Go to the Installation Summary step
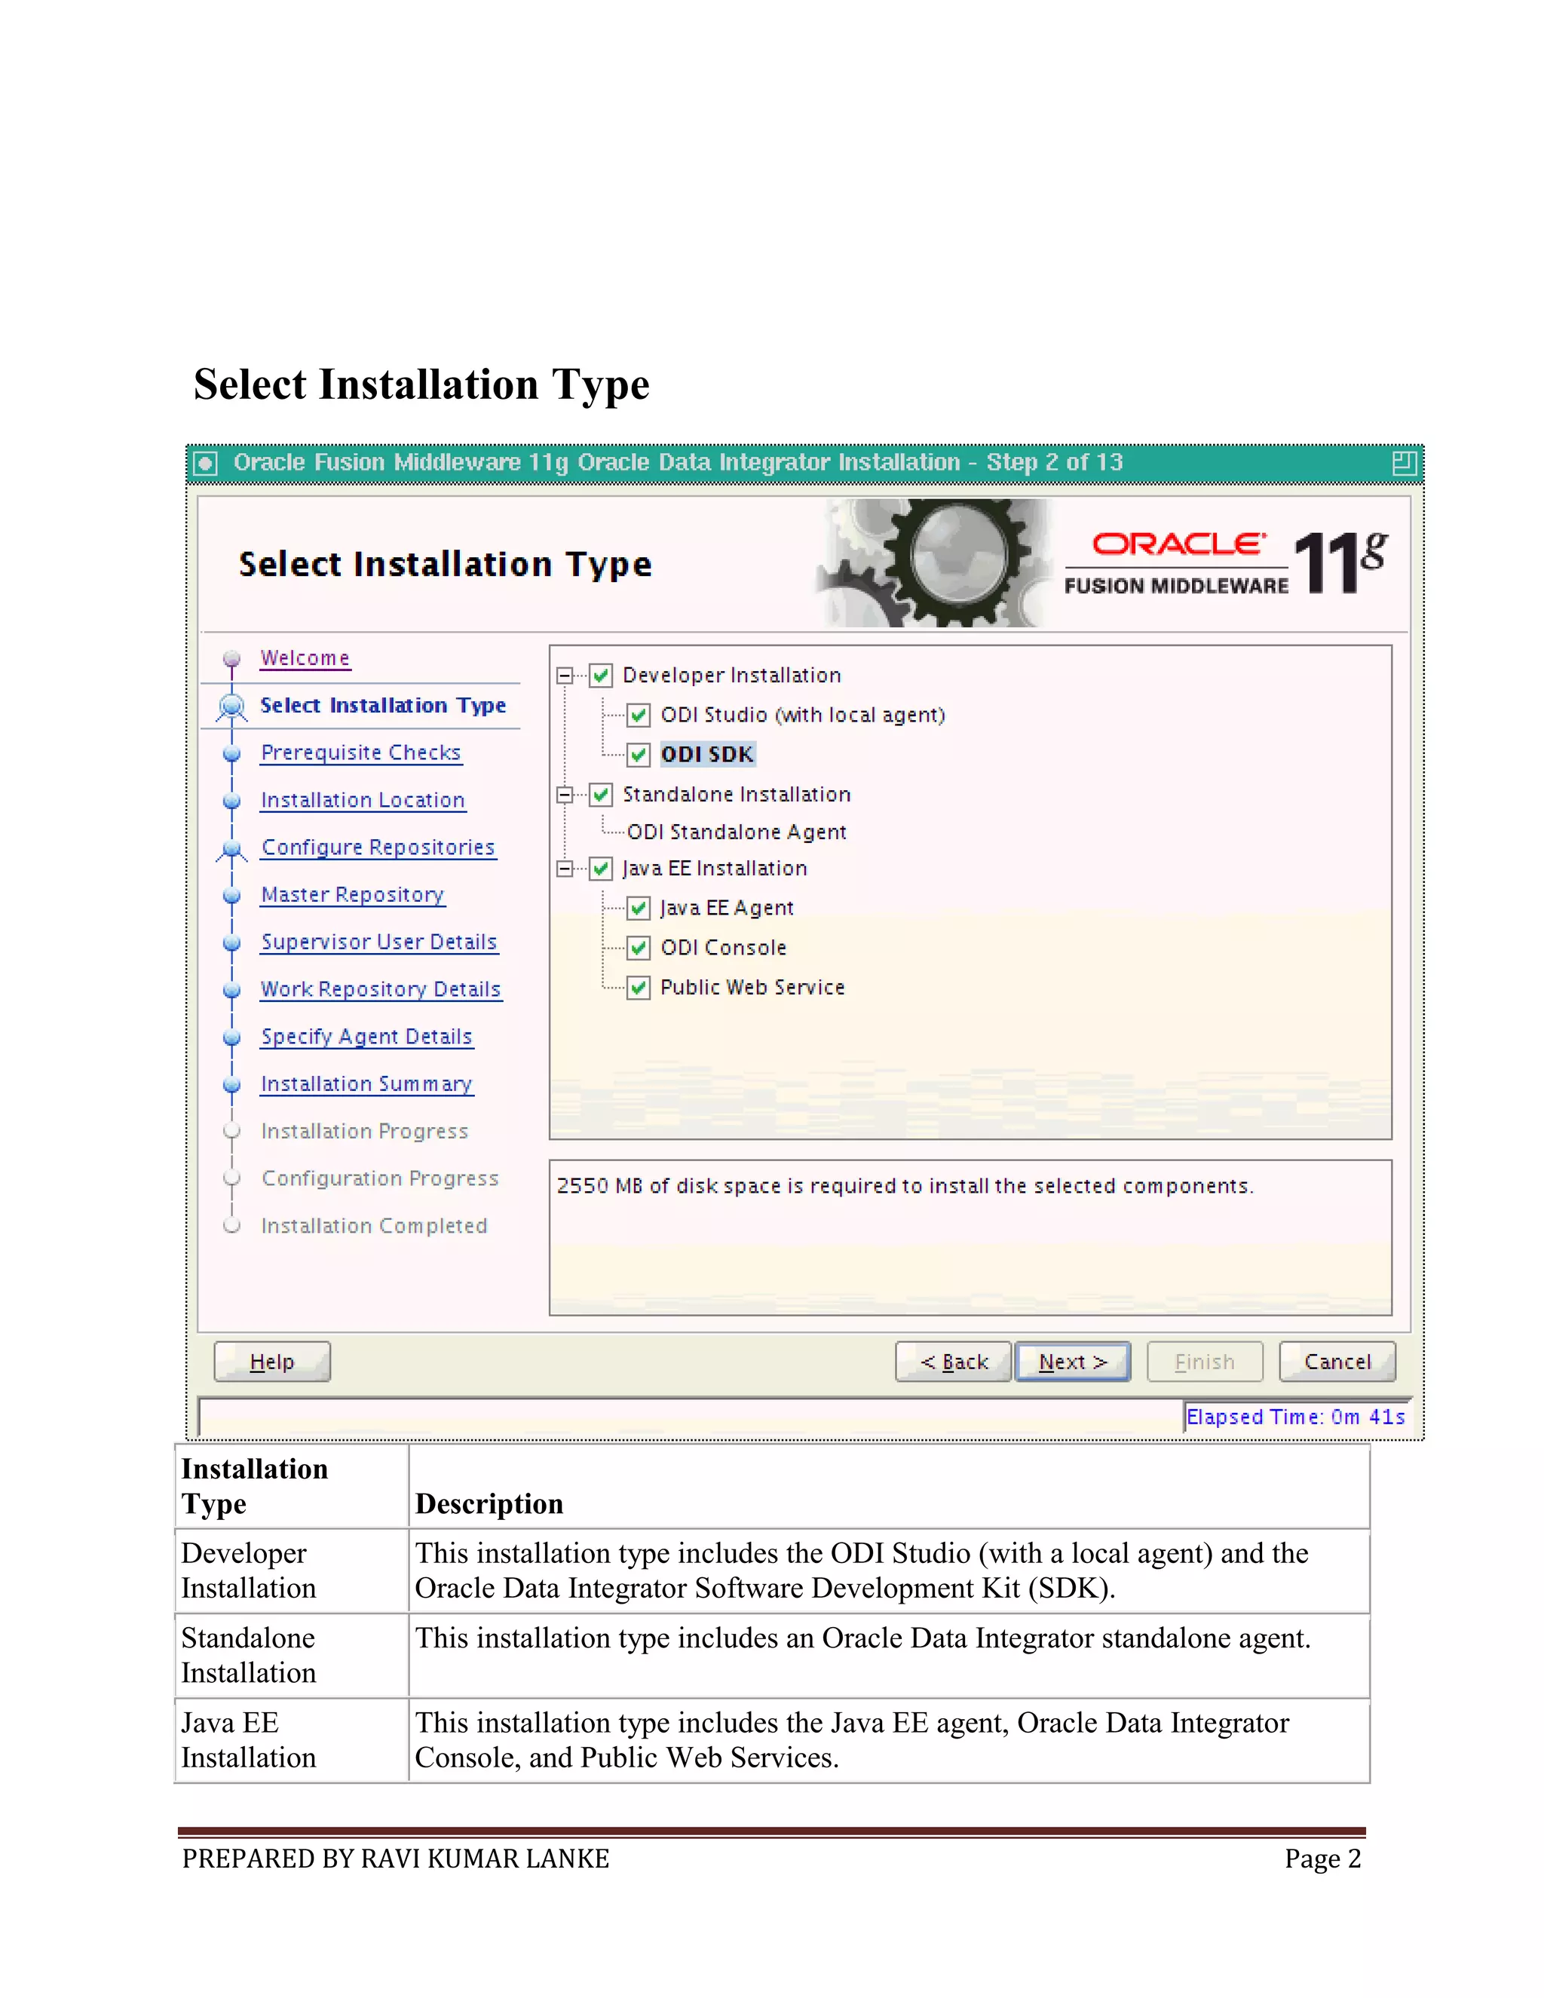1544x1998 pixels. tap(366, 1084)
